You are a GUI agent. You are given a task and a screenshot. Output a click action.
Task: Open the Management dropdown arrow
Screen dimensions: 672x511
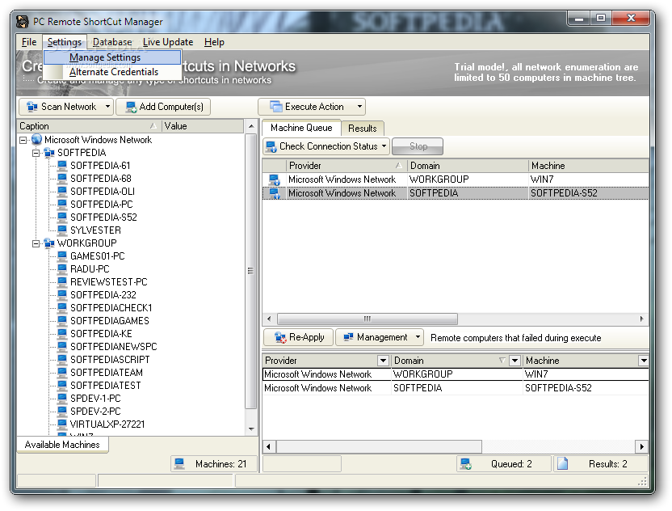(x=418, y=337)
